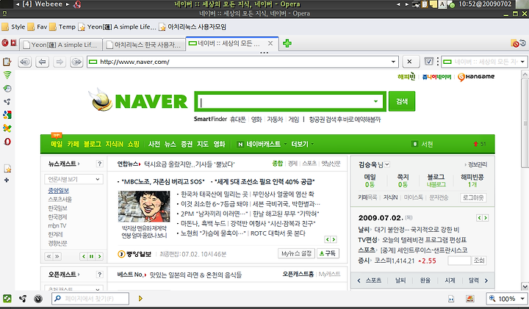Open the browser search engine dropdown
This screenshot has width=529, height=309.
tap(522, 62)
